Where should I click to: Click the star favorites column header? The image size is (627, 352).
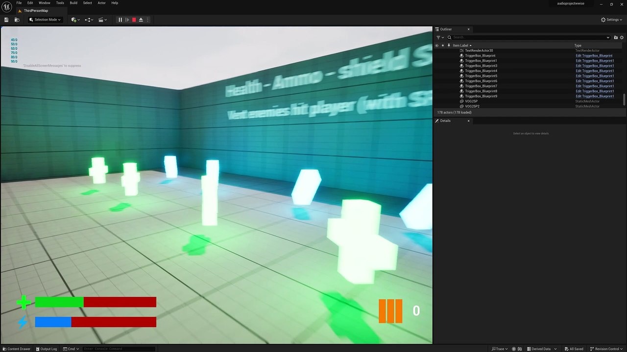click(x=443, y=45)
